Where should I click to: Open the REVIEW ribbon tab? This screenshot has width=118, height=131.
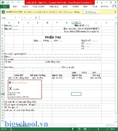coord(76,7)
